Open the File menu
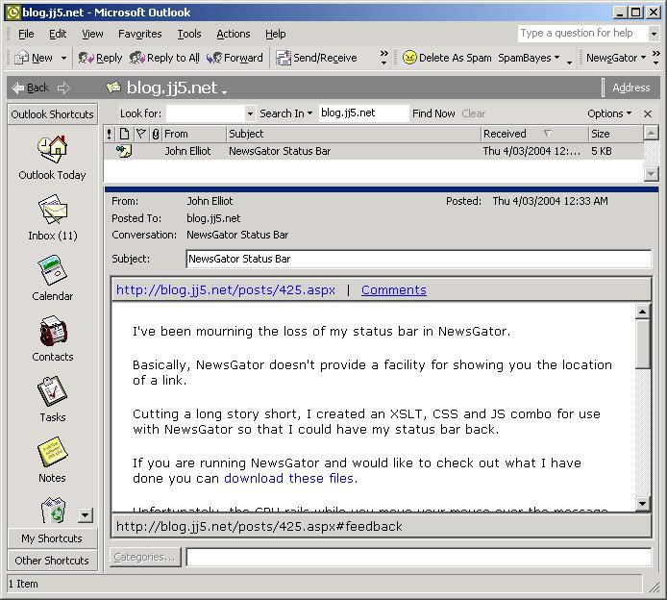 point(26,34)
